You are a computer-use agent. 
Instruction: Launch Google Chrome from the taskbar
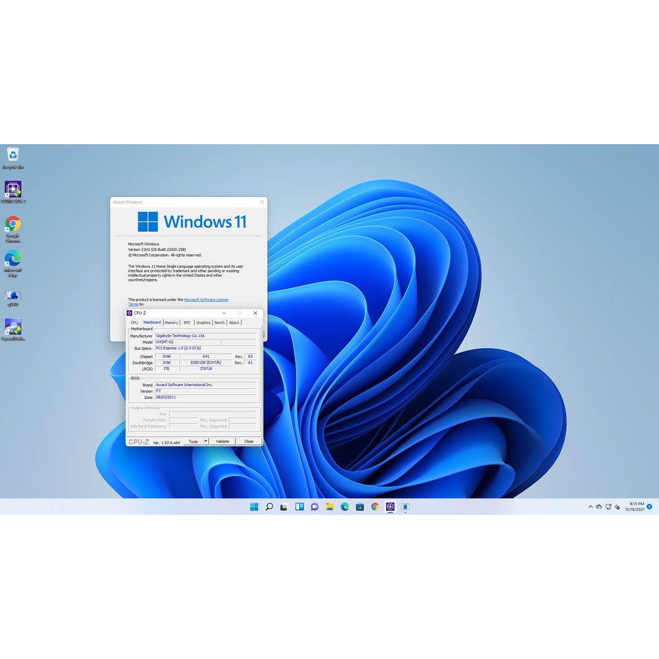pos(375,506)
